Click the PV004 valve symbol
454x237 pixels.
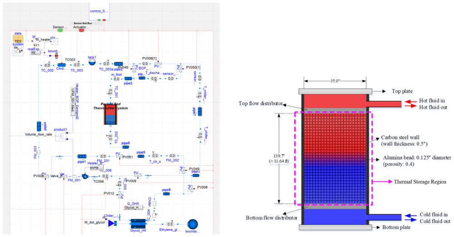pyautogui.click(x=45, y=176)
